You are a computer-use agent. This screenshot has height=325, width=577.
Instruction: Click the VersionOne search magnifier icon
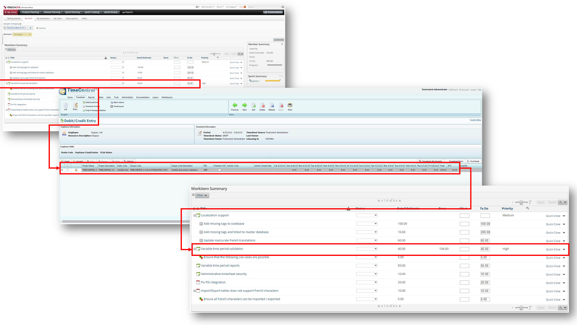click(283, 7)
